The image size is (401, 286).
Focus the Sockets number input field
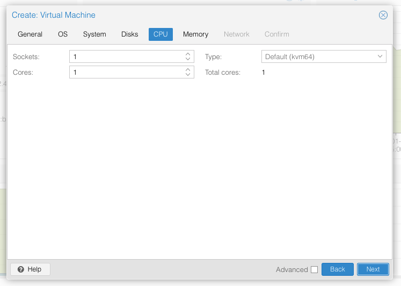[126, 56]
